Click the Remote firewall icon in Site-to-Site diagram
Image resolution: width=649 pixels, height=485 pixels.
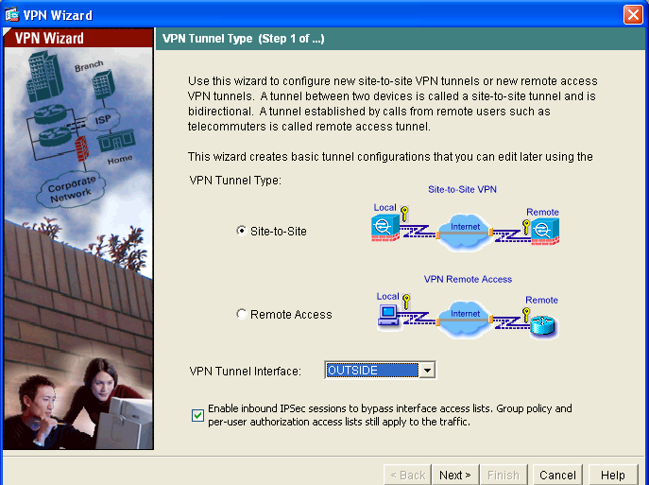point(544,230)
